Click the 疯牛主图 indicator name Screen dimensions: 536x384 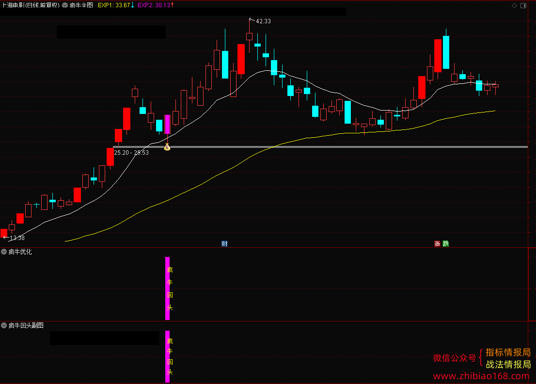[81, 5]
